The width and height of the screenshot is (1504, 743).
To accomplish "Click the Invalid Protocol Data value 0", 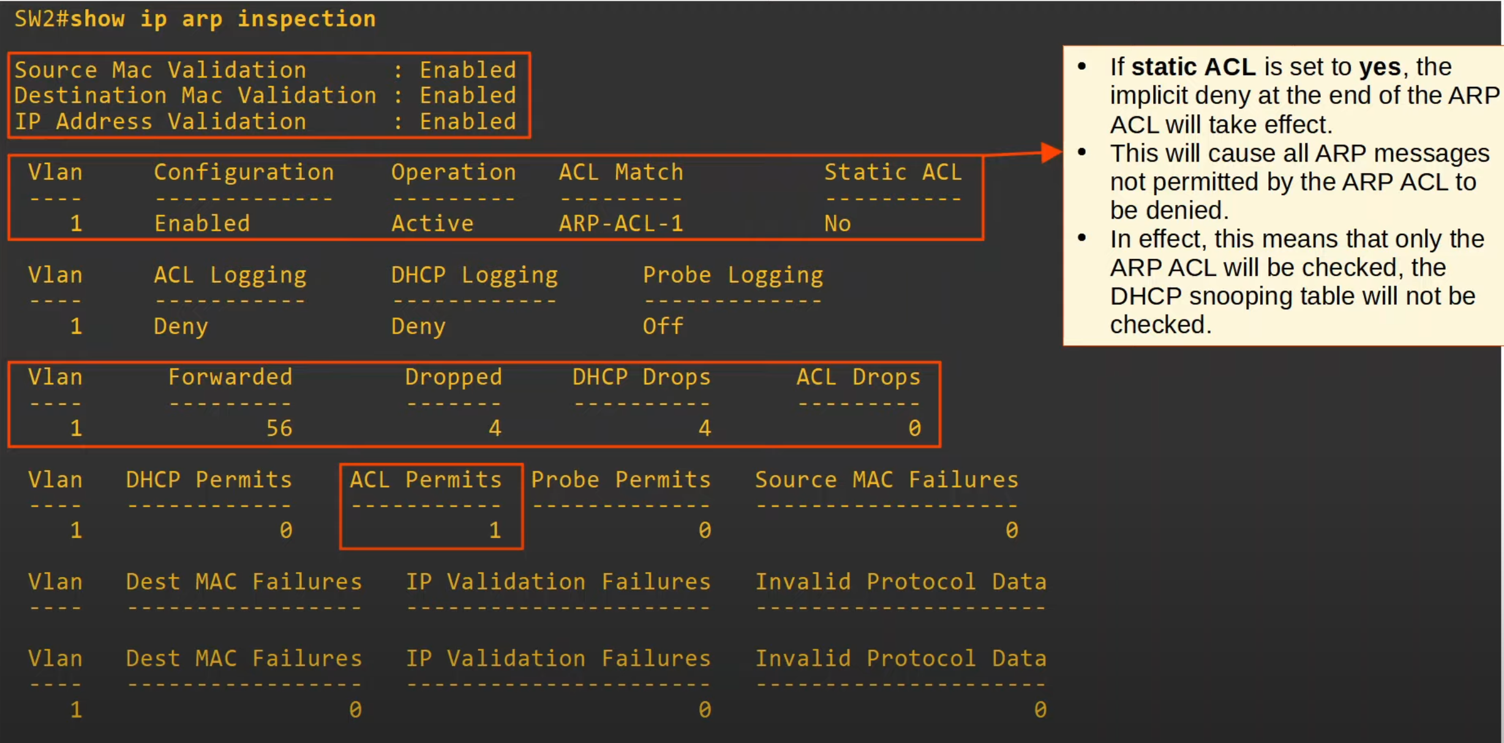I will click(1040, 709).
